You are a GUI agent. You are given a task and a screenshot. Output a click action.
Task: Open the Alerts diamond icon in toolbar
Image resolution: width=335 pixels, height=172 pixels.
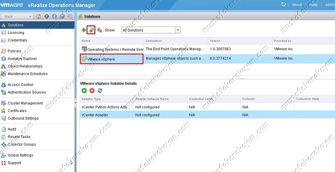[x=47, y=16]
